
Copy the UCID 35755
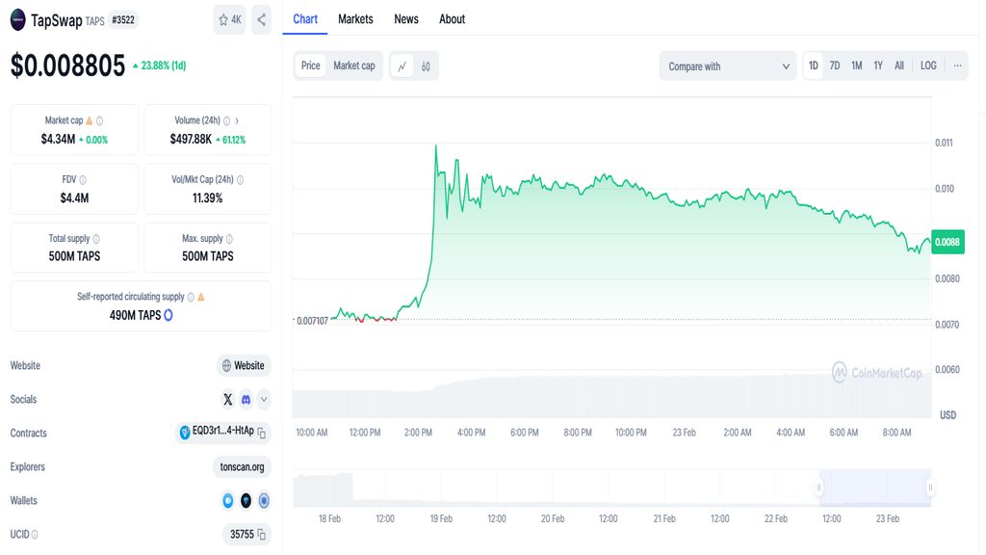262,535
